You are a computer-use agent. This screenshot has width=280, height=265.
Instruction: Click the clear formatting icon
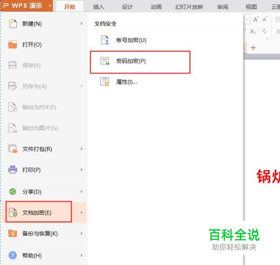[265, 31]
